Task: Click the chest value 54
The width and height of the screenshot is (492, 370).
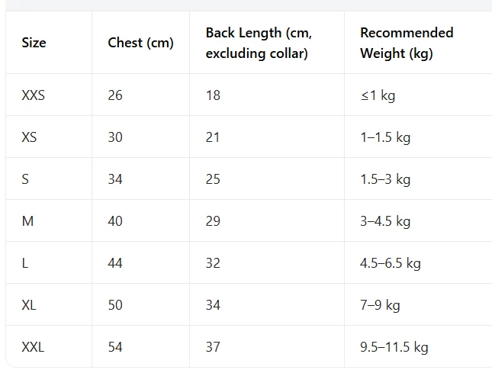Action: pos(115,347)
